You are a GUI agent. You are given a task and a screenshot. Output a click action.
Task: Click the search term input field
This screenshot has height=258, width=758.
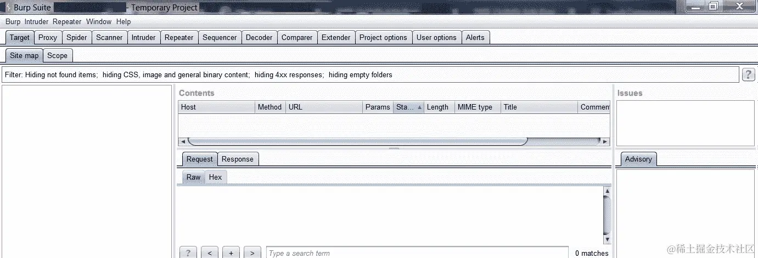pyautogui.click(x=417, y=253)
